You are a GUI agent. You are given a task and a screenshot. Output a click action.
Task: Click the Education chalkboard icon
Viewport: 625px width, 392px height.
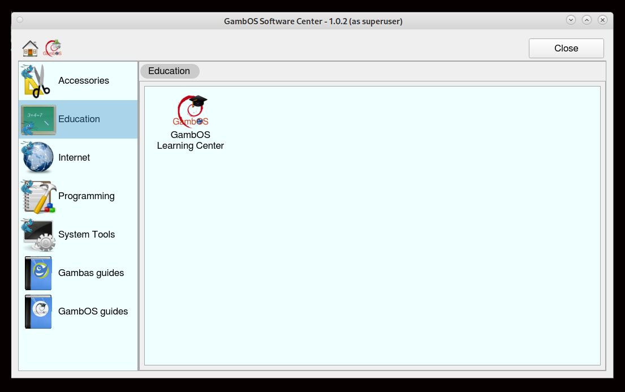(38, 119)
